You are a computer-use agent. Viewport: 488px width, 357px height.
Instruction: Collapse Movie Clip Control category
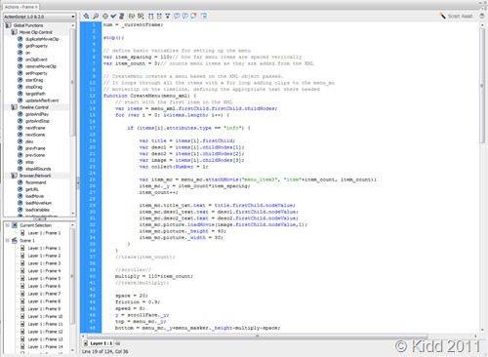tap(14, 32)
